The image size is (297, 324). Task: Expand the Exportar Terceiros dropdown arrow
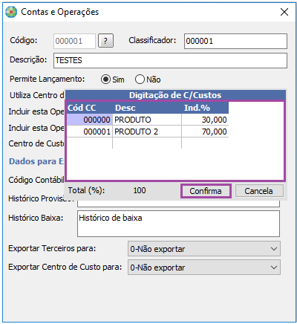[x=274, y=249]
